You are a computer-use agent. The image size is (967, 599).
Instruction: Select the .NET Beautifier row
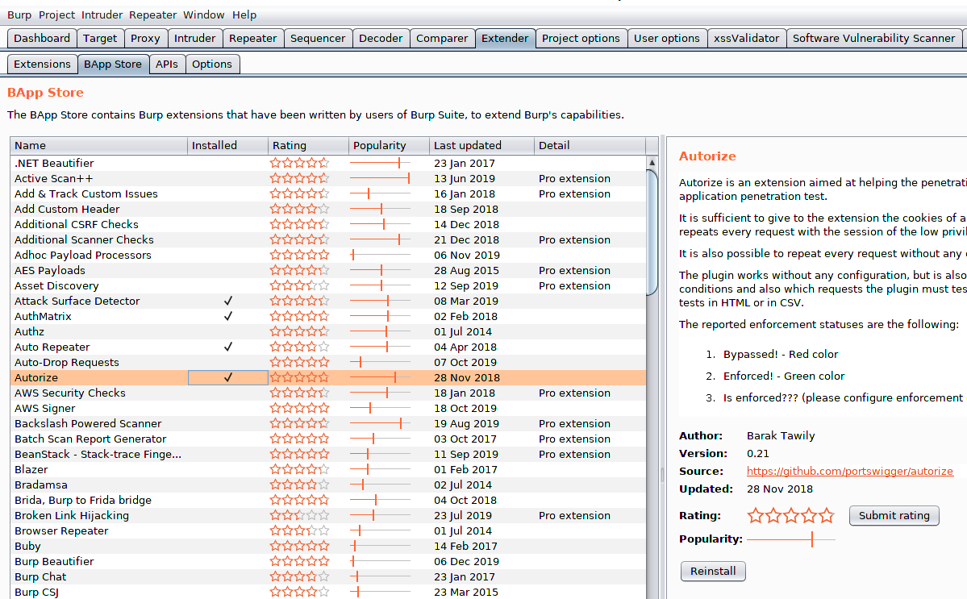328,164
